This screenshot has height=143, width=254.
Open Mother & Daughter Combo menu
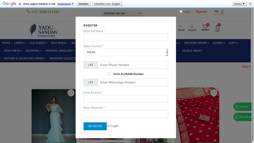click(25, 58)
